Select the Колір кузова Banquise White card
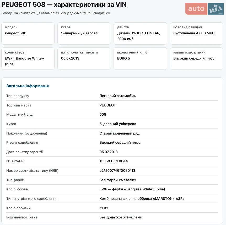The image size is (226, 225). (28, 59)
